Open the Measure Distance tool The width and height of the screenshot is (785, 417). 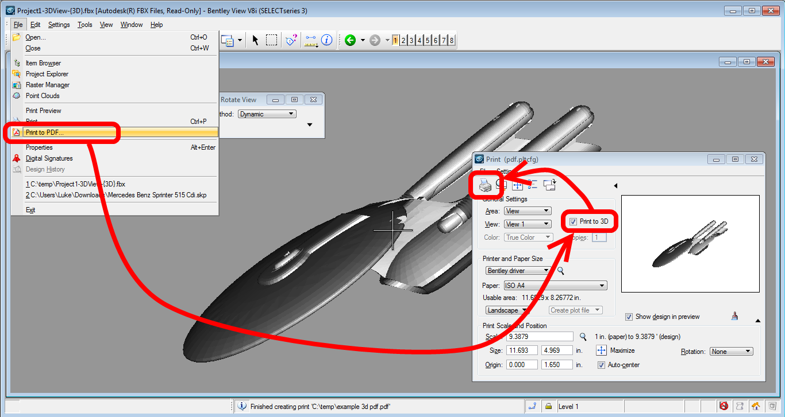point(311,40)
